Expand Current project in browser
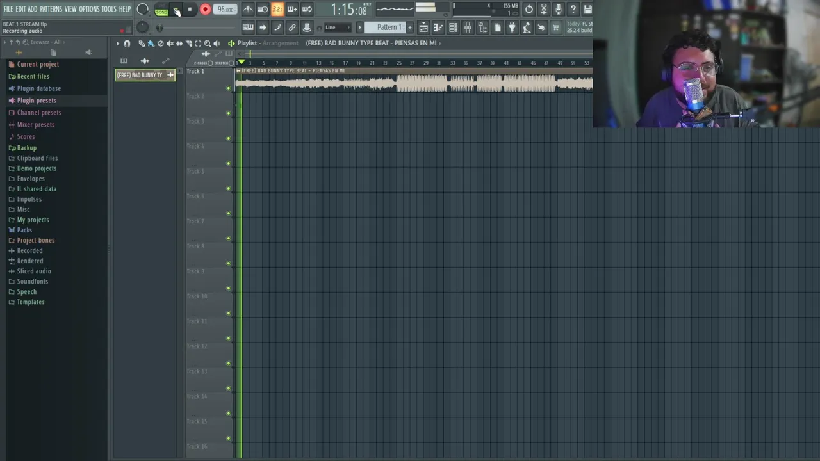 click(38, 64)
